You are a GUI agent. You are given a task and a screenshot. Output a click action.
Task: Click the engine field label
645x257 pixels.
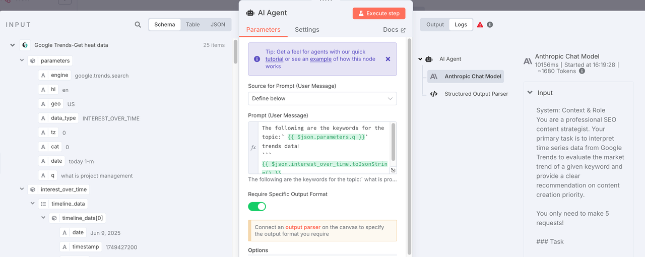(59, 76)
